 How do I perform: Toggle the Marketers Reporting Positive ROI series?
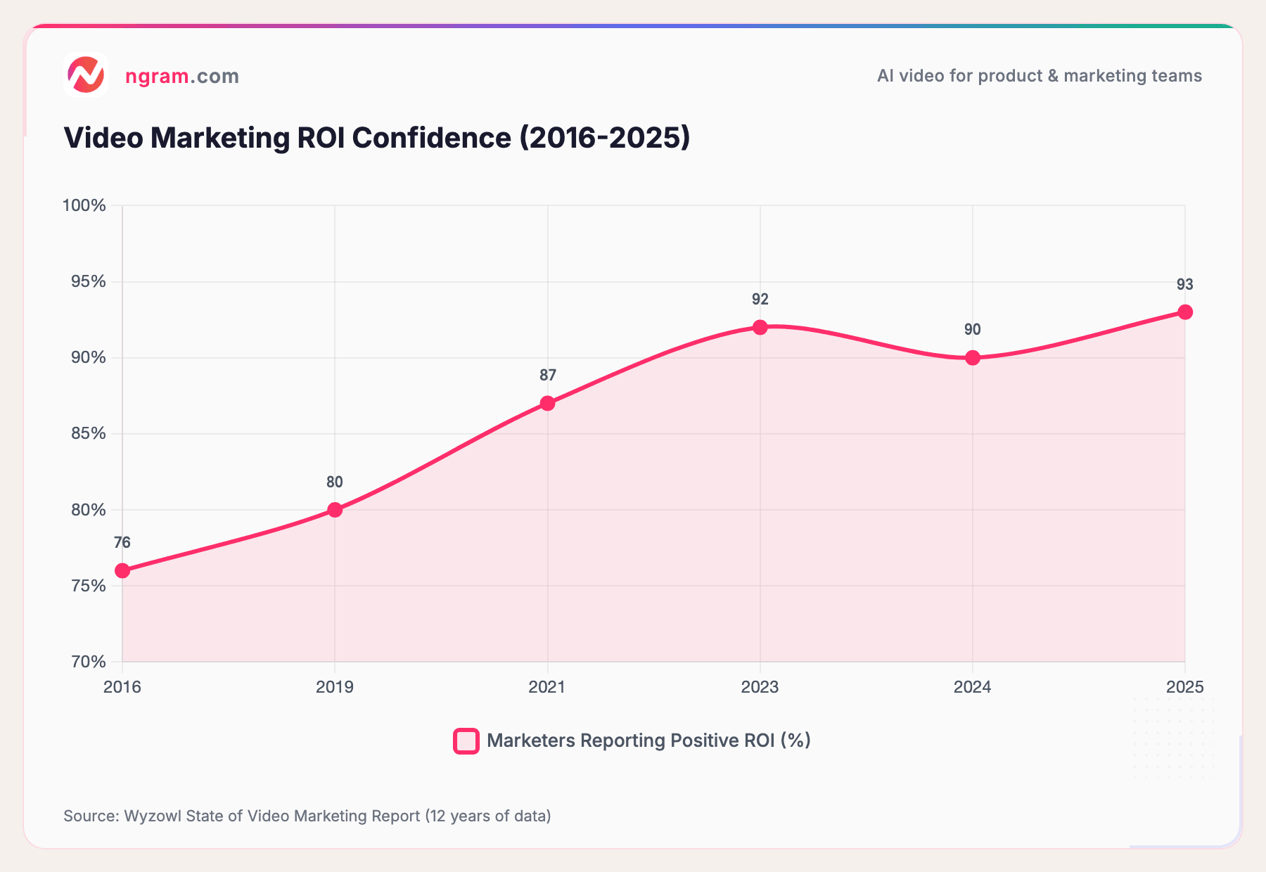pyautogui.click(x=648, y=740)
